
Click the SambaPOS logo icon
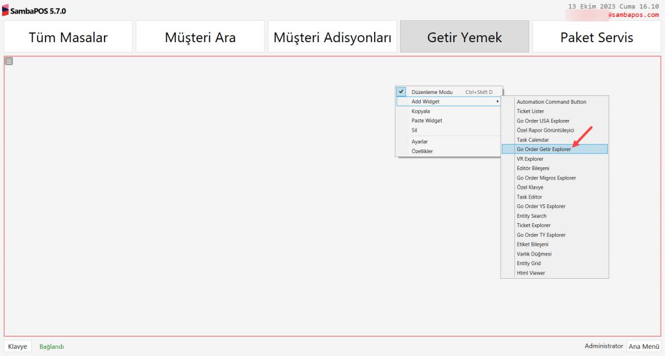pos(6,10)
